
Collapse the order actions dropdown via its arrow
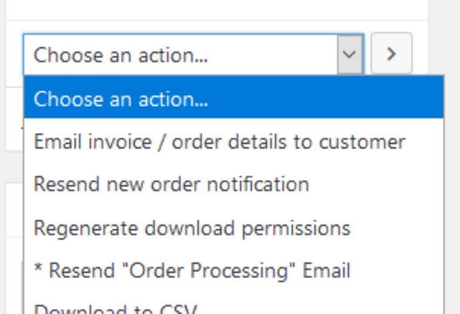click(x=349, y=54)
